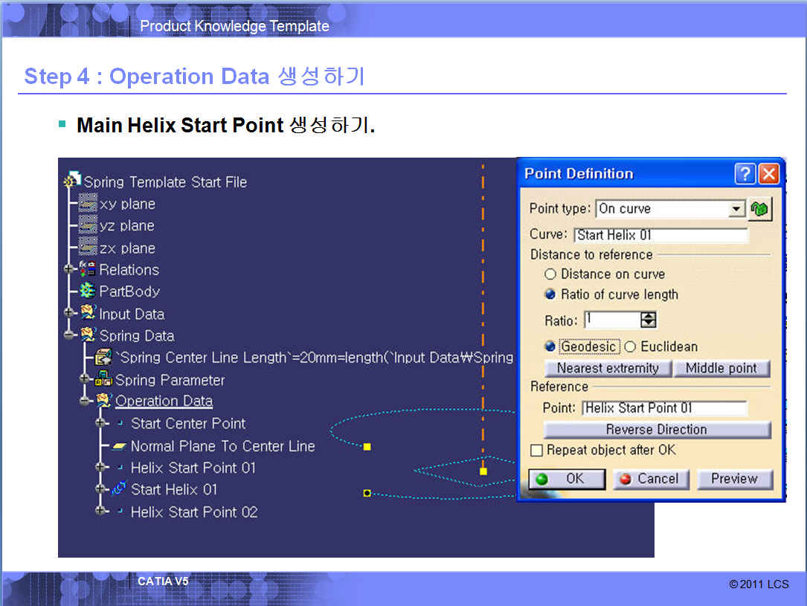This screenshot has width=807, height=606.
Task: Click the help question mark in dialog
Action: pos(745,174)
